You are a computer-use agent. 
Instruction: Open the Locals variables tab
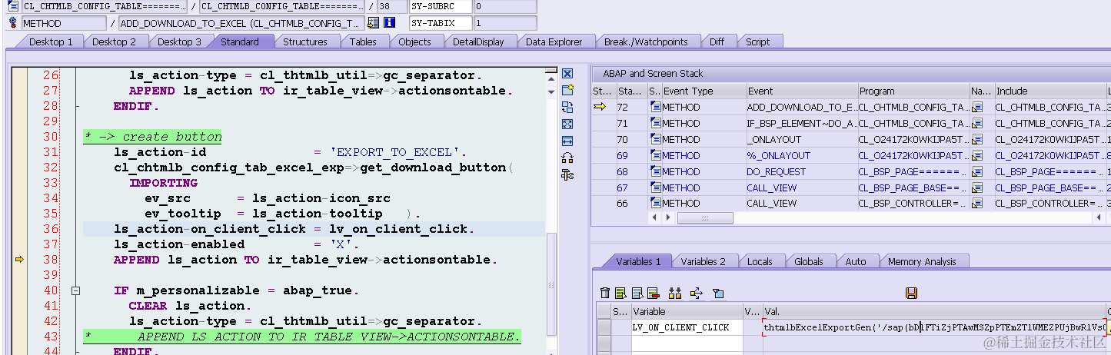760,261
